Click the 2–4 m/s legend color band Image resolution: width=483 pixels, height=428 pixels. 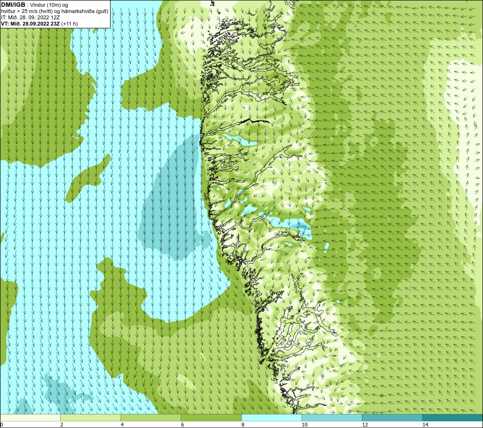point(91,417)
